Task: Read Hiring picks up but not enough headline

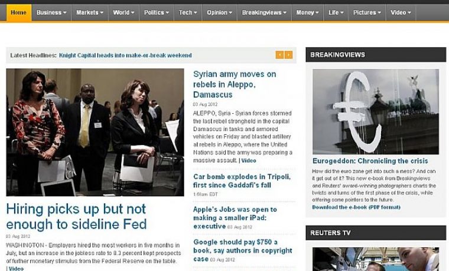Action: coord(76,216)
